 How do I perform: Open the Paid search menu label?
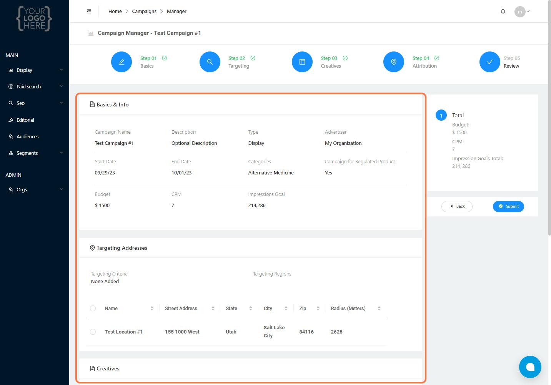tap(28, 86)
